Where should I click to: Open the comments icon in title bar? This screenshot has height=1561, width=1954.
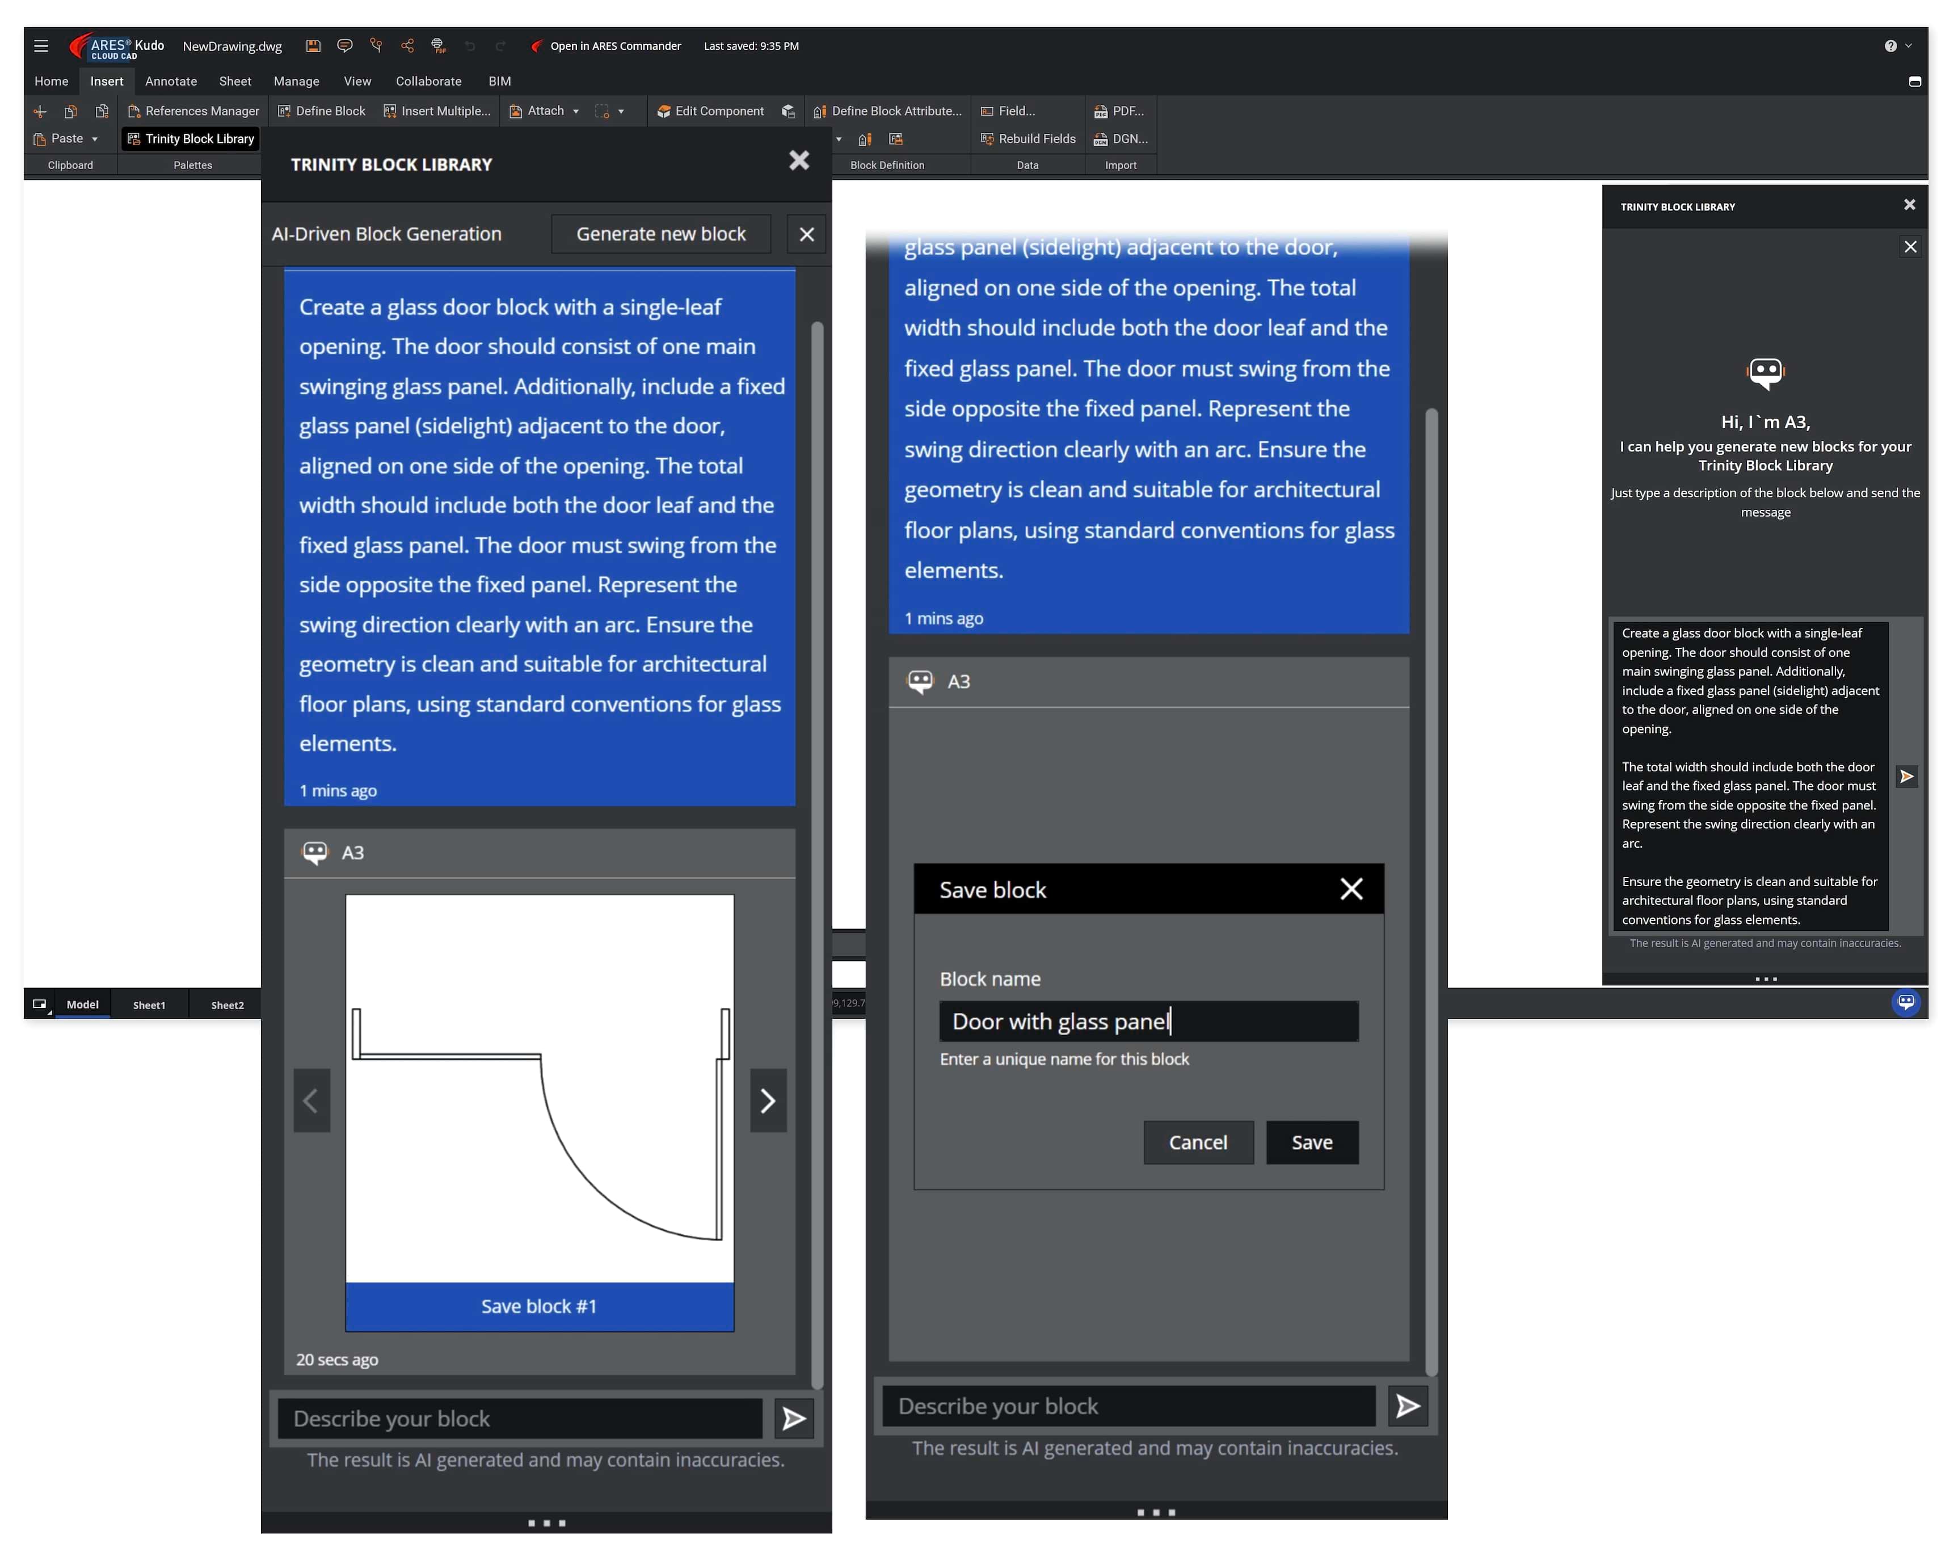pyautogui.click(x=344, y=46)
